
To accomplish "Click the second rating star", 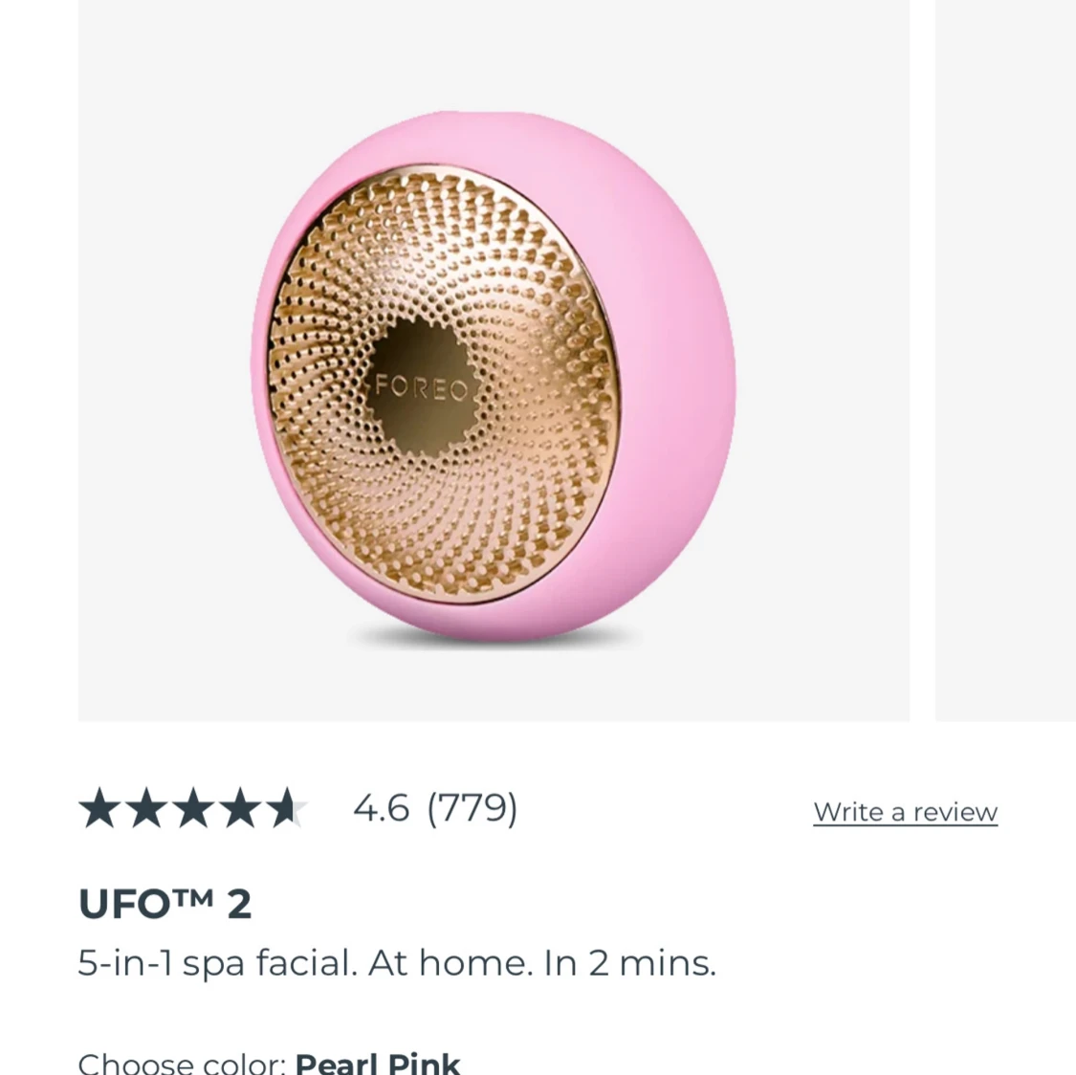I will [x=147, y=807].
